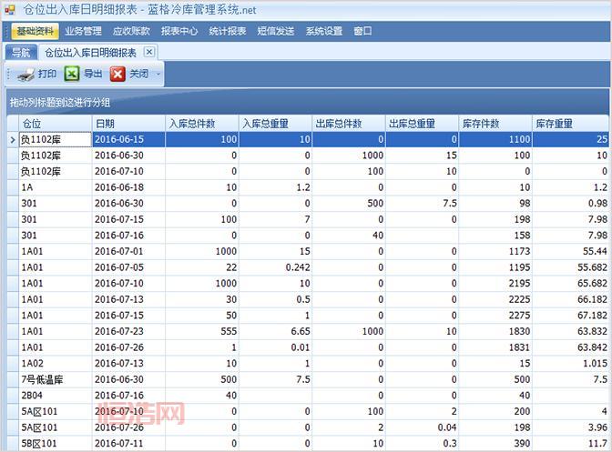Open the 业务管理 menu
This screenshot has width=612, height=452.
[83, 31]
